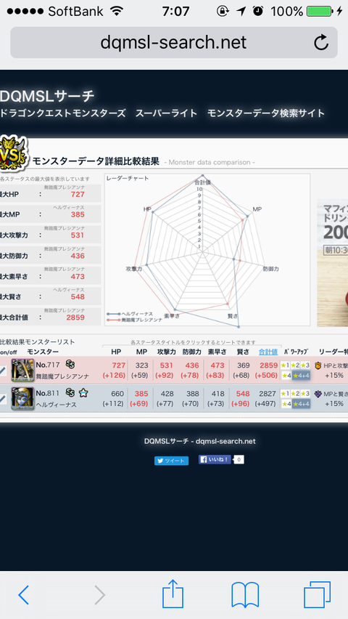Image resolution: width=348 pixels, height=619 pixels.
Task: Click the ヘルヴィーナス total value 2827
Action: click(x=268, y=394)
